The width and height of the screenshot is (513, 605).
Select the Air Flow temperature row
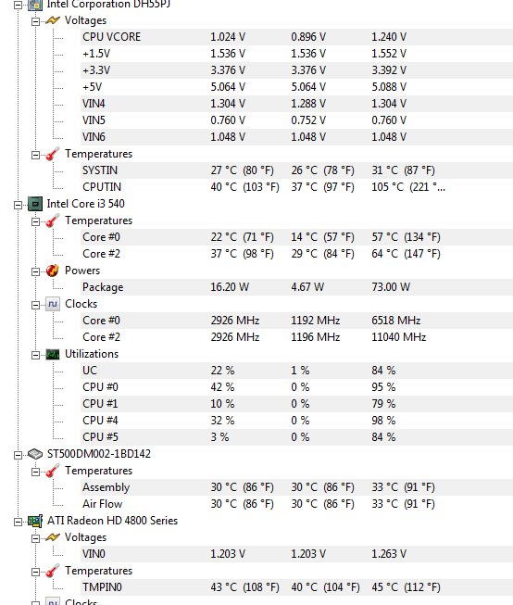(296, 504)
